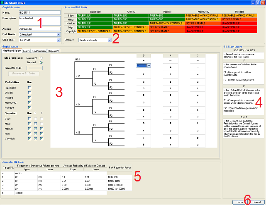Uncheck the Possible probability Use checkbox
Screen dimensions: 266x205
click(29, 98)
